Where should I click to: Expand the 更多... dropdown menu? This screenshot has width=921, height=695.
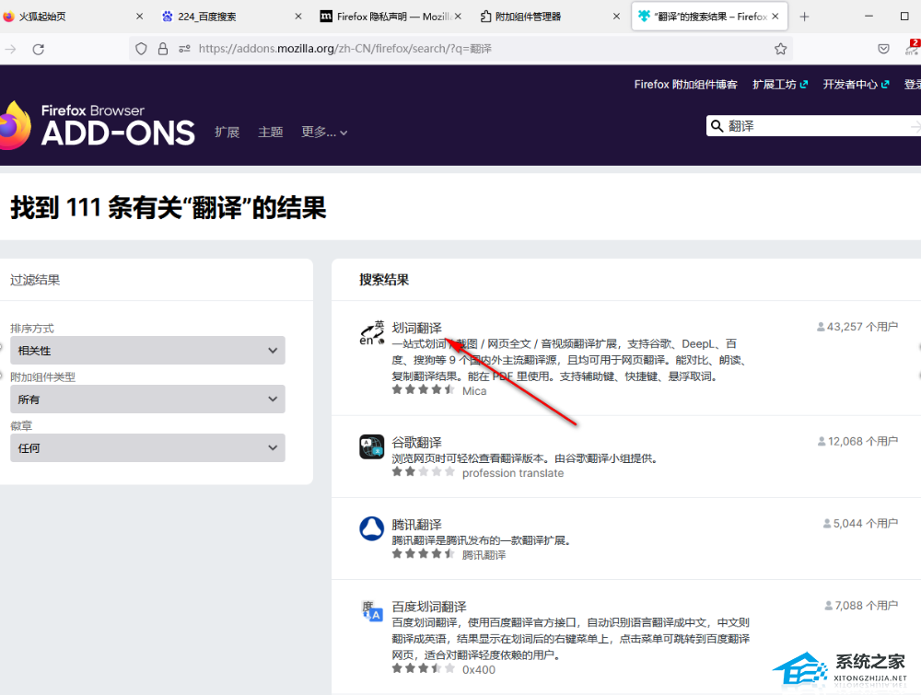[x=324, y=132]
